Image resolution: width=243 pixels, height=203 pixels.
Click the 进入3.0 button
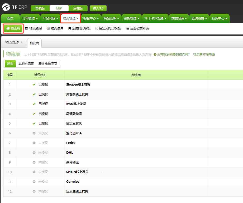tap(98, 8)
